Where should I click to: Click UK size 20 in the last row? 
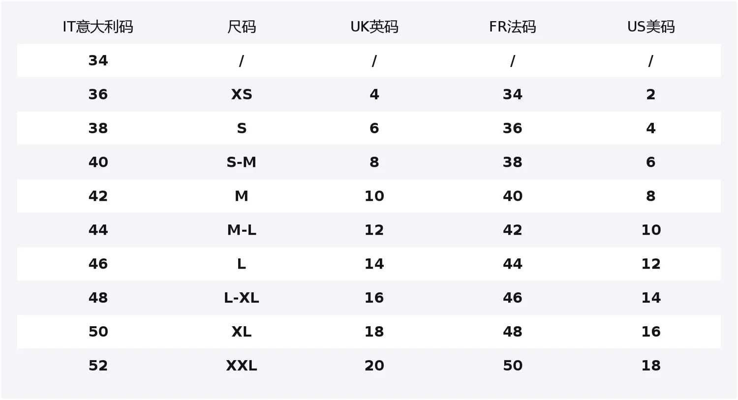click(x=374, y=366)
